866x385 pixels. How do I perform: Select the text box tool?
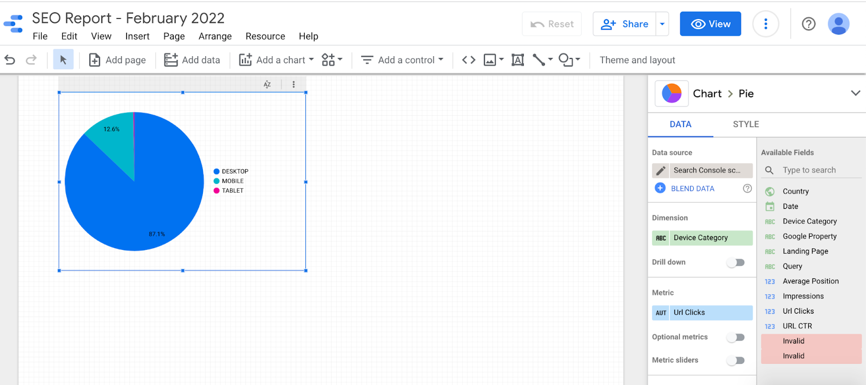pos(517,60)
